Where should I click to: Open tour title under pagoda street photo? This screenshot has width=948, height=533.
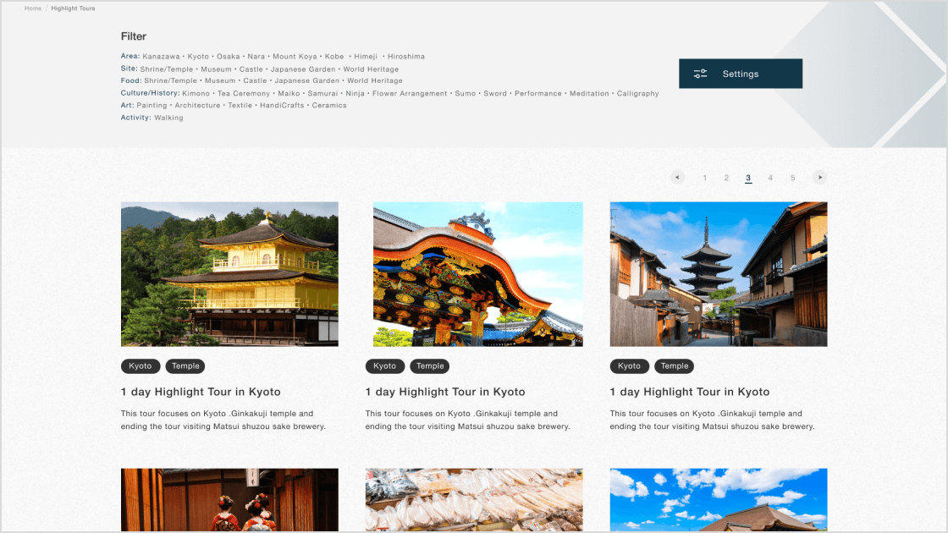pos(690,392)
